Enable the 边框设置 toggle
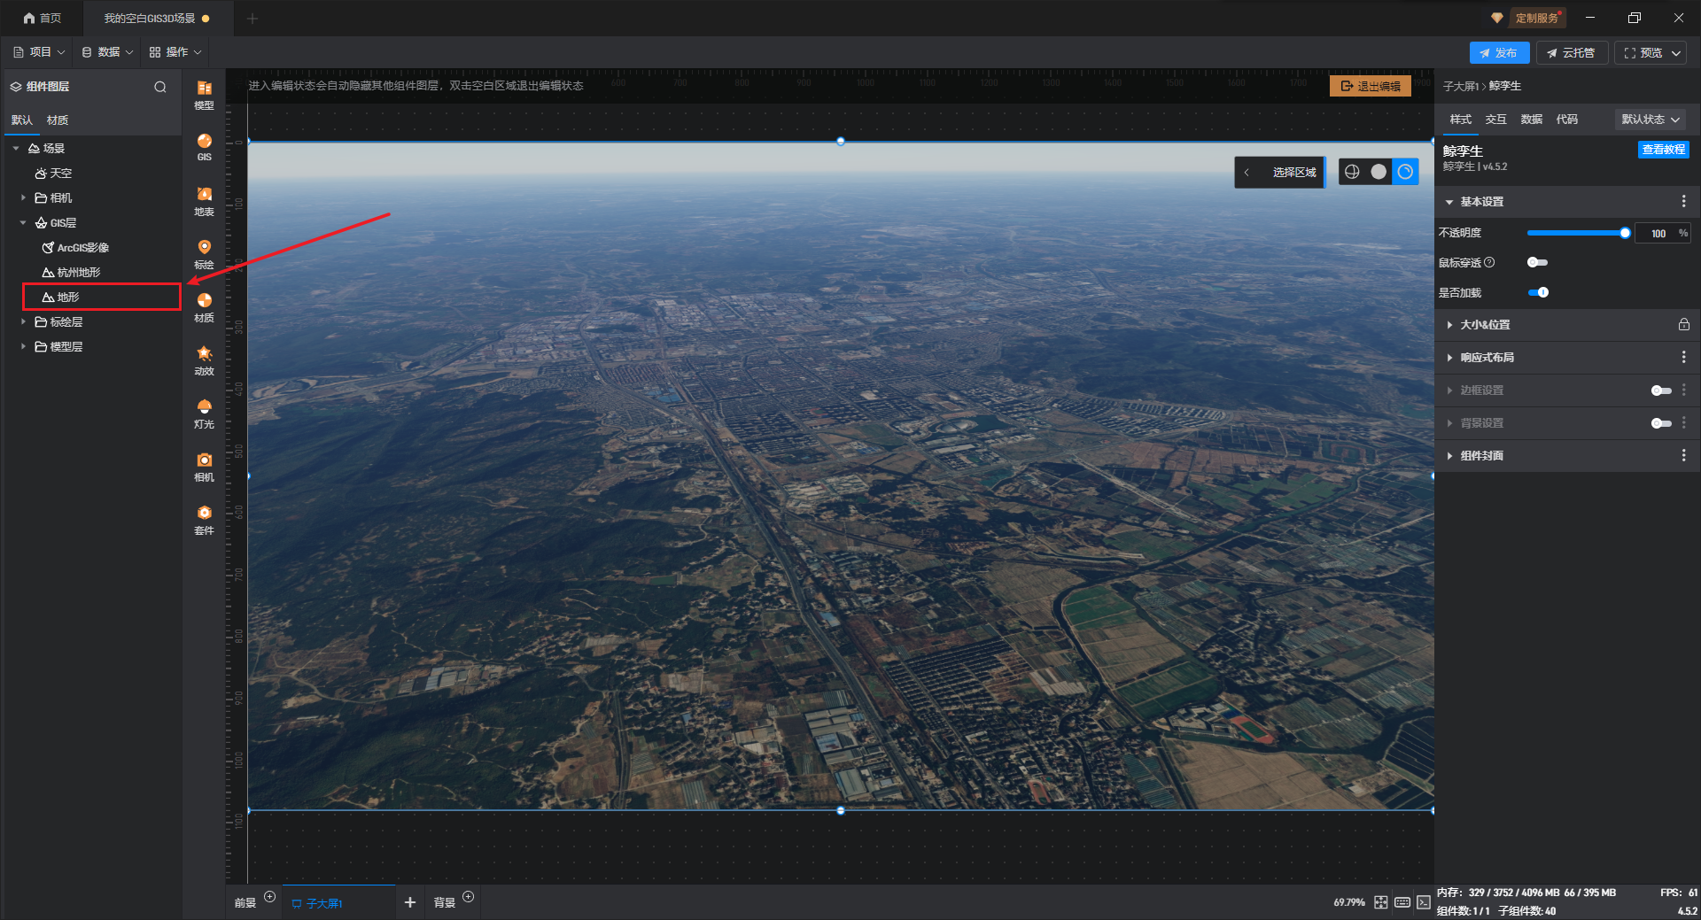The image size is (1701, 920). (x=1660, y=390)
